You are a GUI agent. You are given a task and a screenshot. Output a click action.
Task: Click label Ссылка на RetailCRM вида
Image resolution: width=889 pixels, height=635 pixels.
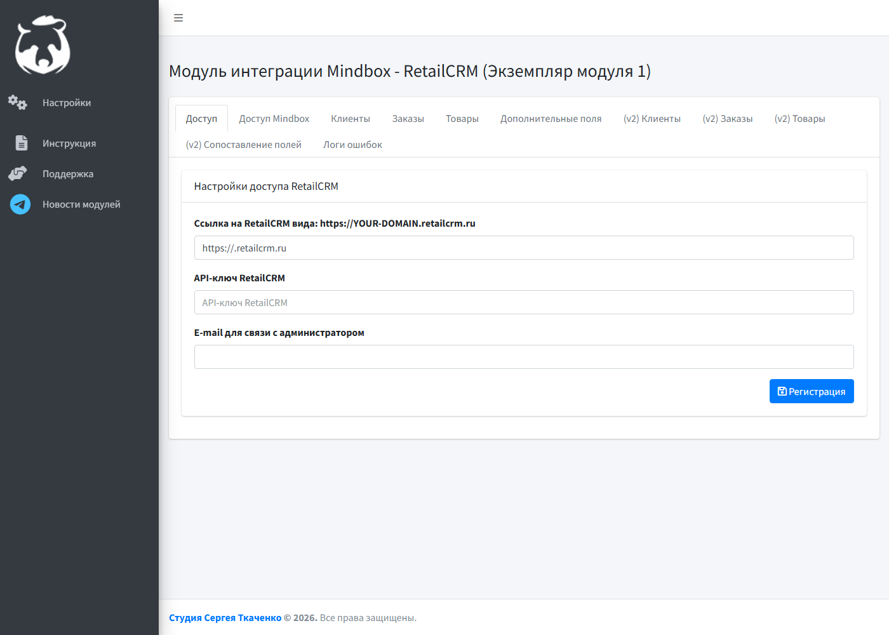click(x=335, y=224)
